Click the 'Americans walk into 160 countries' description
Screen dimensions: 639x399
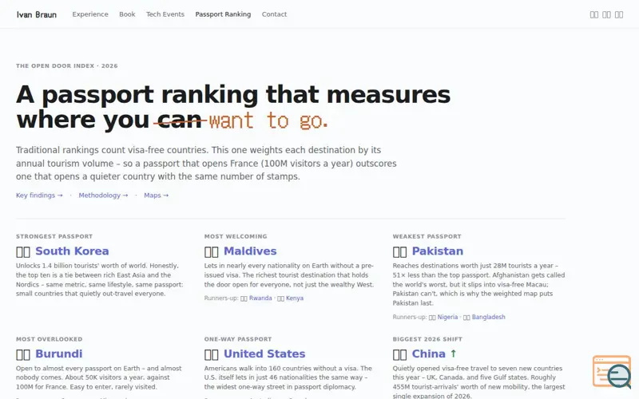[x=288, y=377]
